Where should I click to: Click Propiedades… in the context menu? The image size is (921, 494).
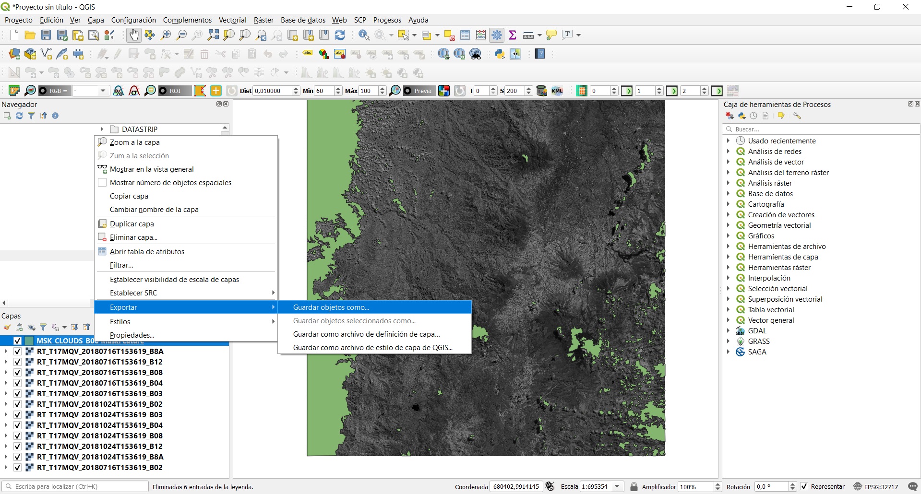132,335
